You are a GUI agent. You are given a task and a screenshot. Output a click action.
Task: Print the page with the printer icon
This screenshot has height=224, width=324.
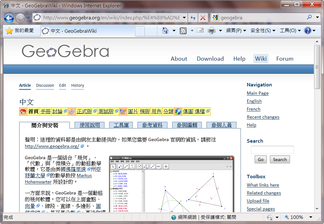point(211,31)
